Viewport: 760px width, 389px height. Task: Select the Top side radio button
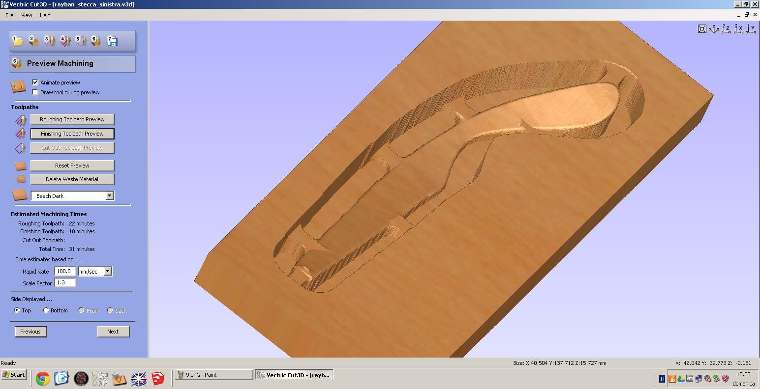(x=17, y=310)
